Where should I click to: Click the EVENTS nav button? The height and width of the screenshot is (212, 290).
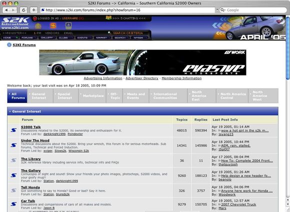pos(83,37)
